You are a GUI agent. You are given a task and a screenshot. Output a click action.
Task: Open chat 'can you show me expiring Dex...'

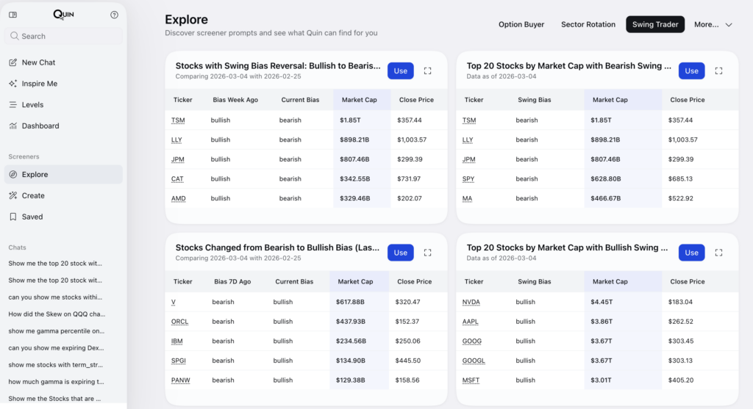[56, 348]
